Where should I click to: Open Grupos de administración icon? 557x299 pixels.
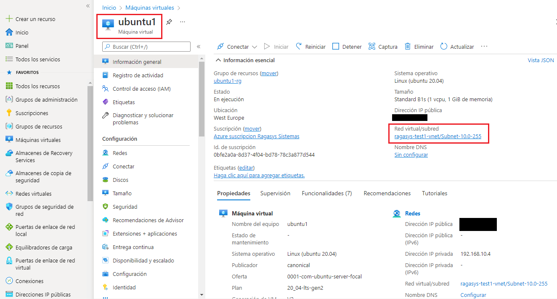point(9,100)
